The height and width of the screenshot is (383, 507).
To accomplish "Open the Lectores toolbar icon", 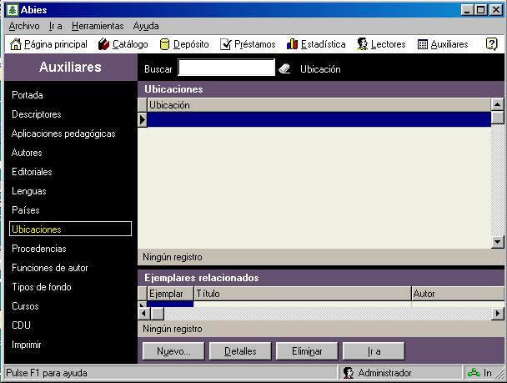I will (363, 44).
